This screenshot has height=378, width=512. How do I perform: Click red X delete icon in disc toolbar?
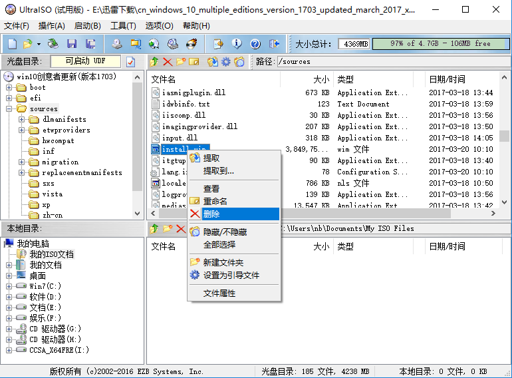168,61
